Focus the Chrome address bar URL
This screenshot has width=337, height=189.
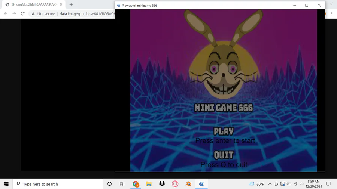pyautogui.click(x=87, y=14)
